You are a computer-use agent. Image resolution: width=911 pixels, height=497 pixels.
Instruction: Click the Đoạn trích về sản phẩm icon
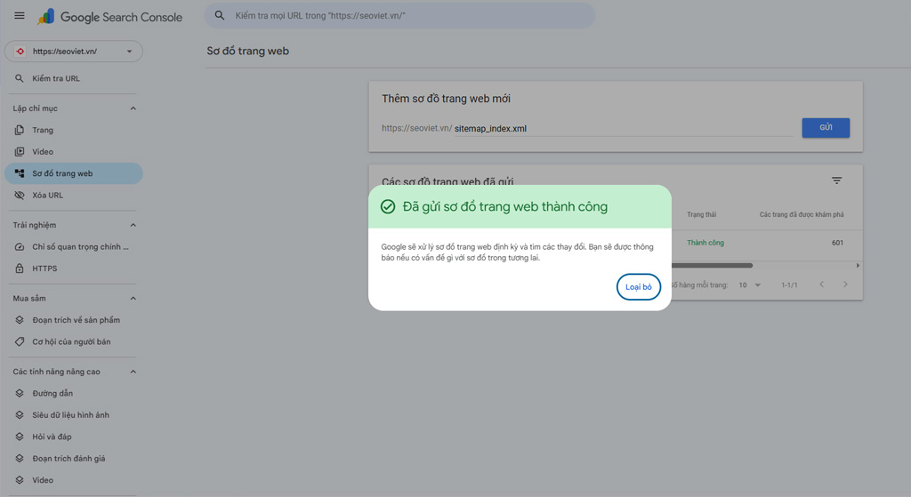coord(20,320)
